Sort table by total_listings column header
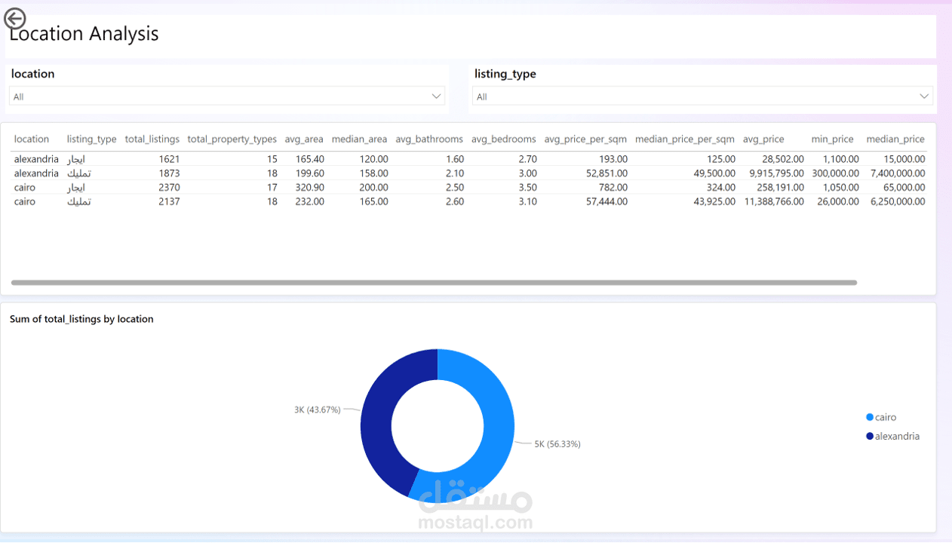Viewport: 952px width, 543px height. click(x=152, y=139)
